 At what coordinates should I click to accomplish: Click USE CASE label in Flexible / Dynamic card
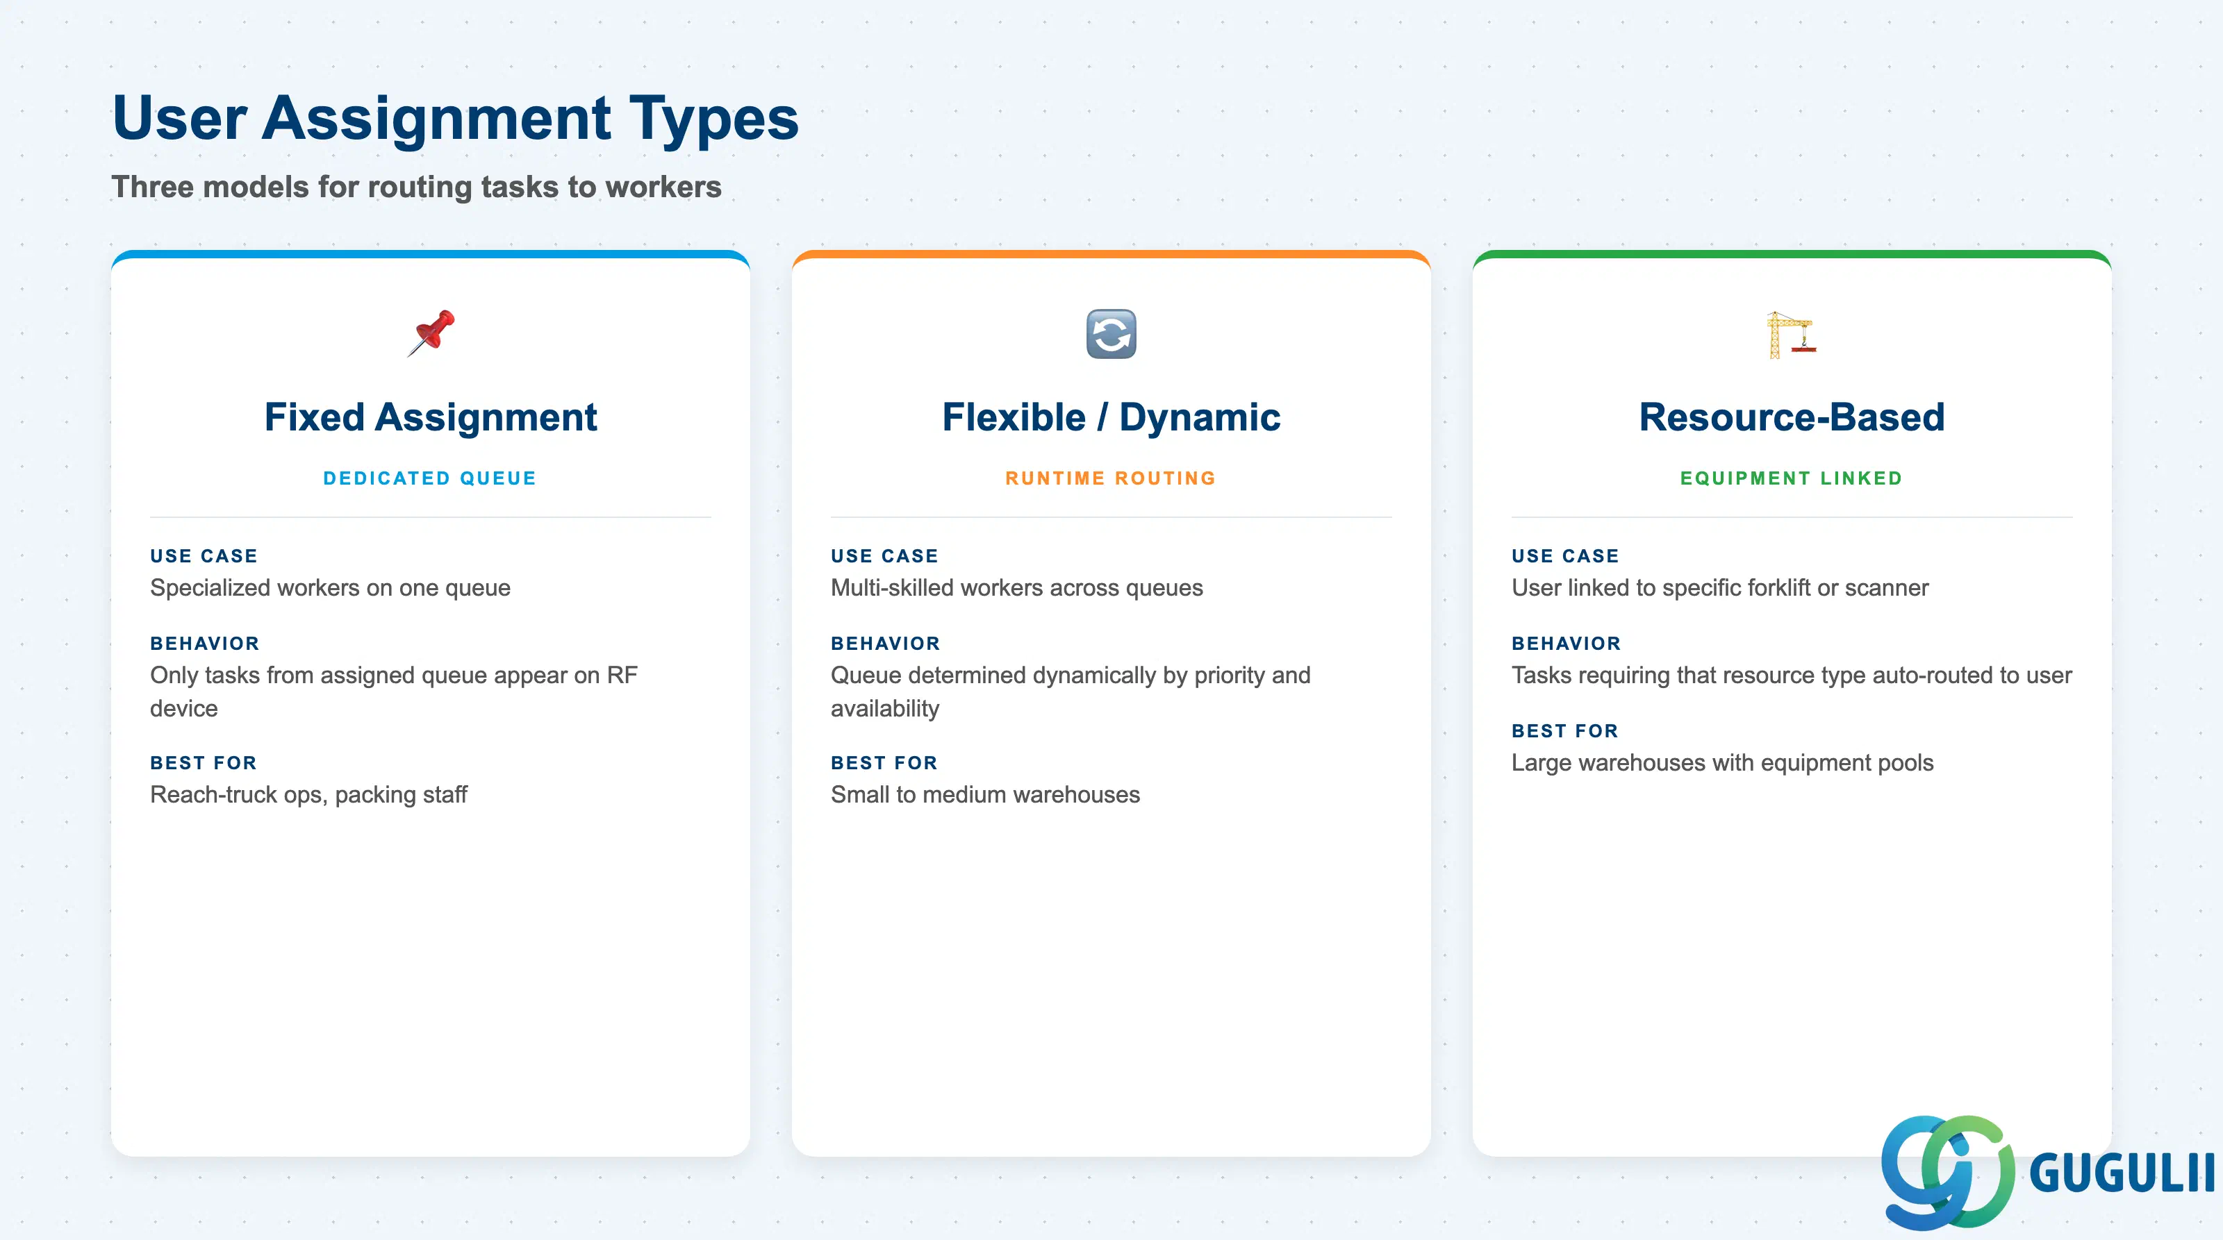884,556
